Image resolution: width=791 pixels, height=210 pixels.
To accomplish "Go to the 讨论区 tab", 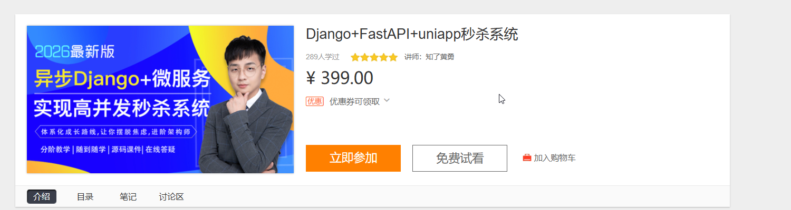I will coord(171,197).
